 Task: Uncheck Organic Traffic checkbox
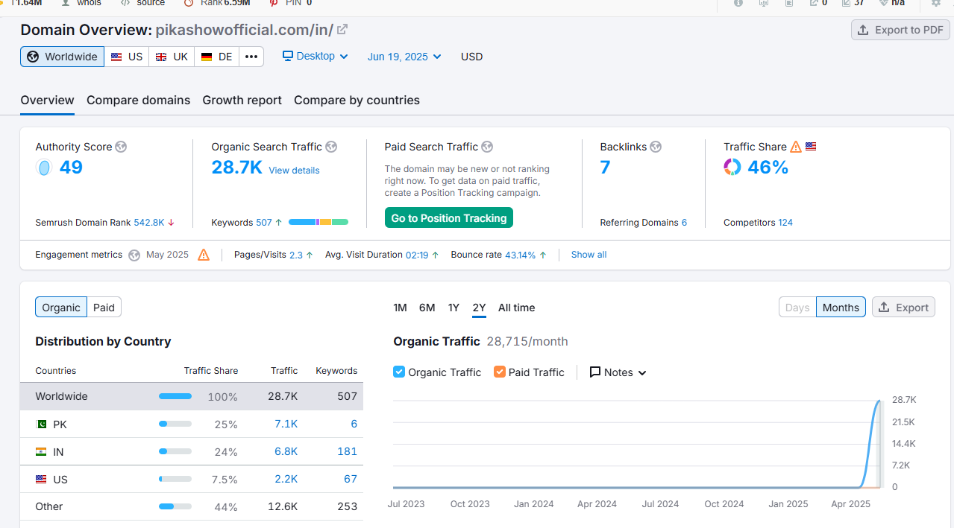click(399, 372)
